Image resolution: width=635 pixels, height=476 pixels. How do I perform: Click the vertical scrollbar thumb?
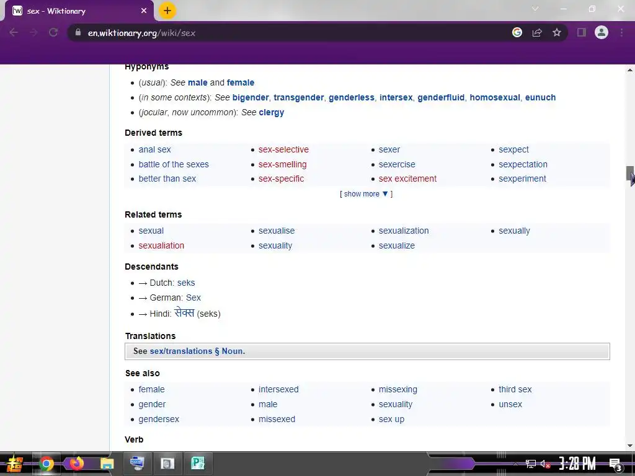(x=630, y=174)
